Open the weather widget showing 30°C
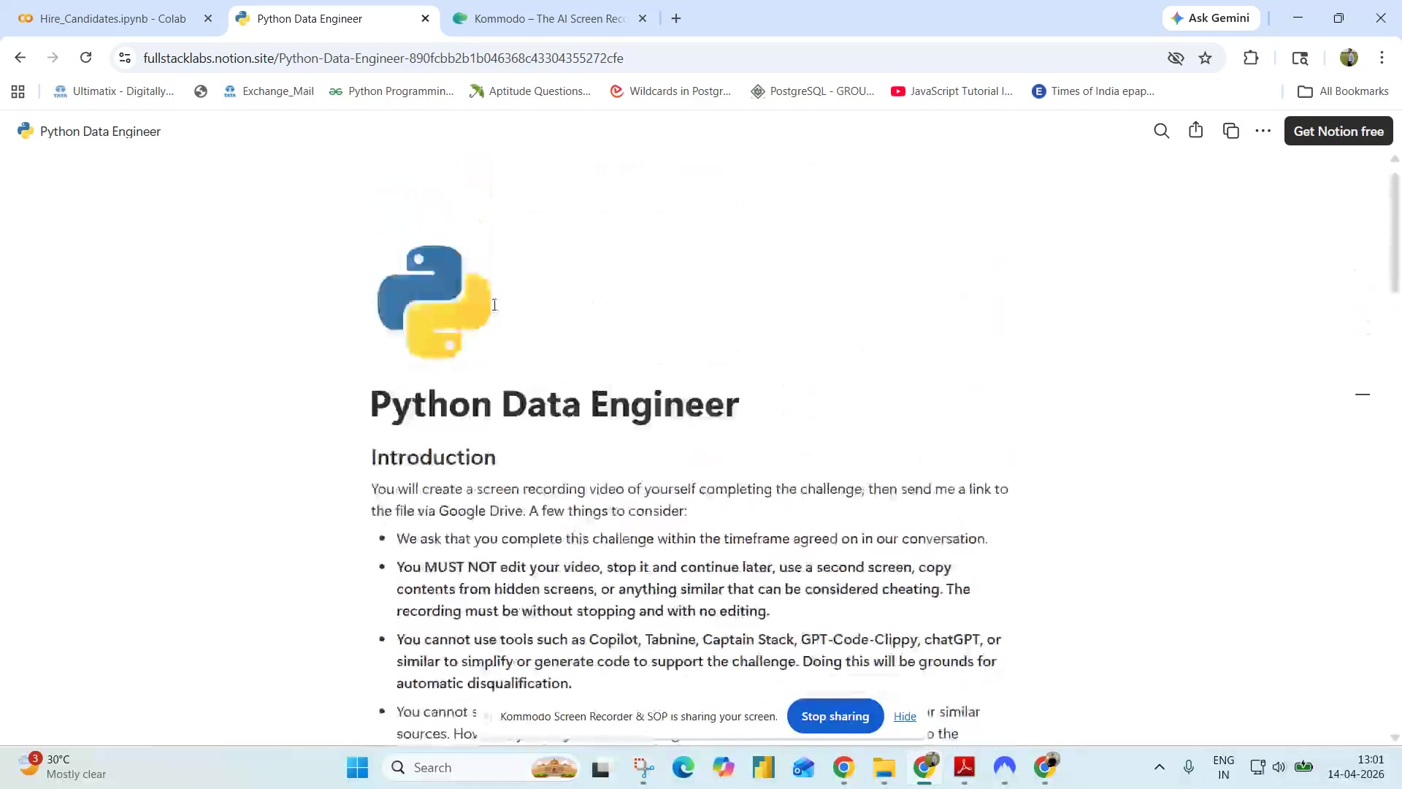The height and width of the screenshot is (789, 1402). [63, 767]
